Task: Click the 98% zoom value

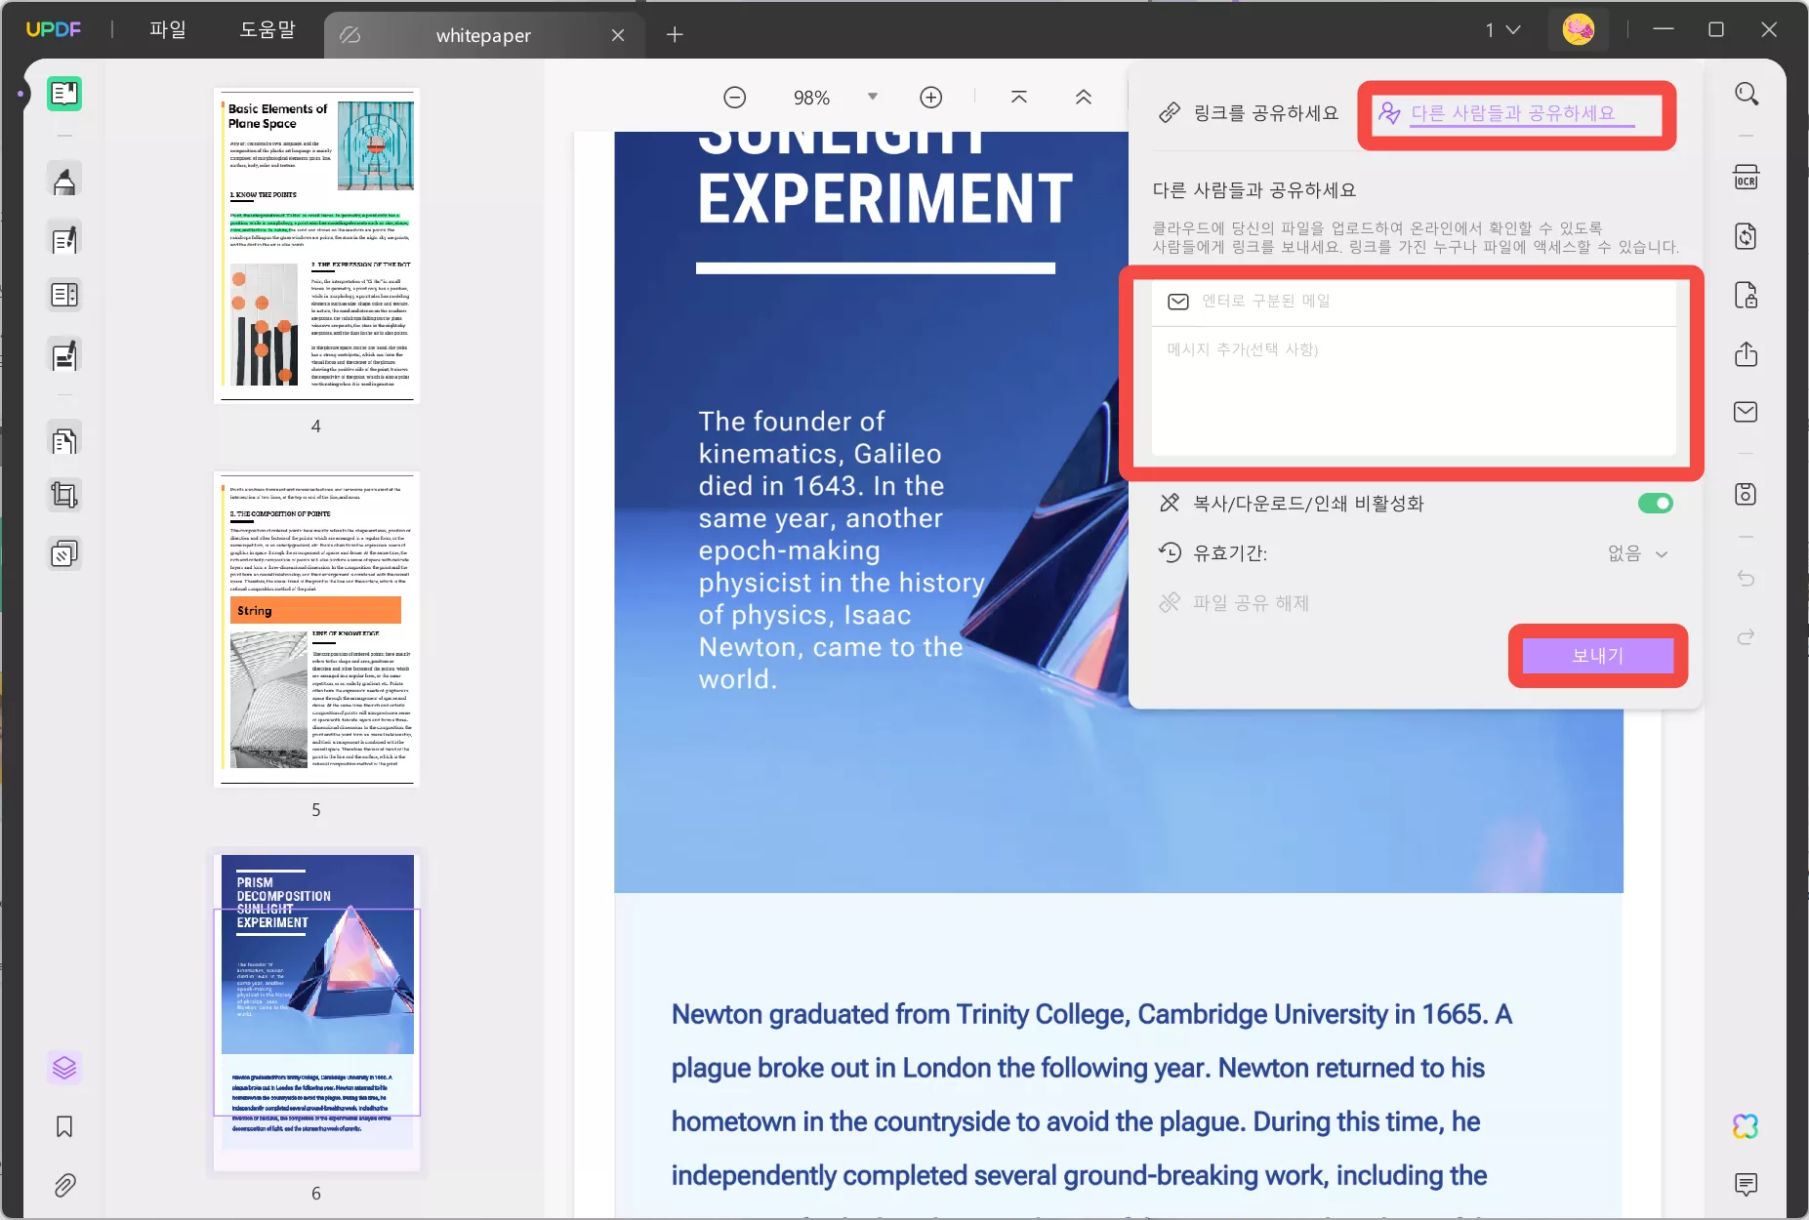Action: point(811,98)
